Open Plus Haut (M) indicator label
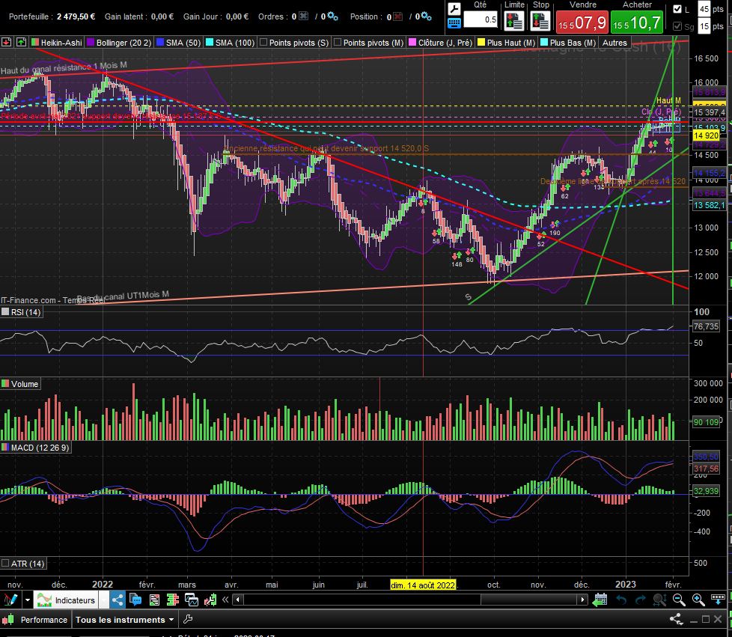 506,43
